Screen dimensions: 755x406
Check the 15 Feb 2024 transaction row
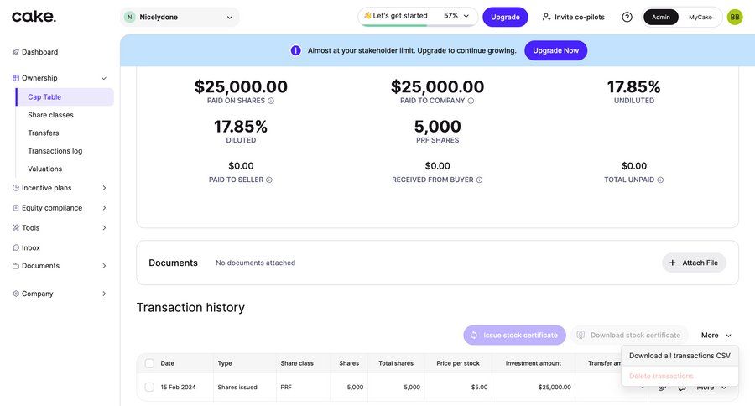point(149,387)
